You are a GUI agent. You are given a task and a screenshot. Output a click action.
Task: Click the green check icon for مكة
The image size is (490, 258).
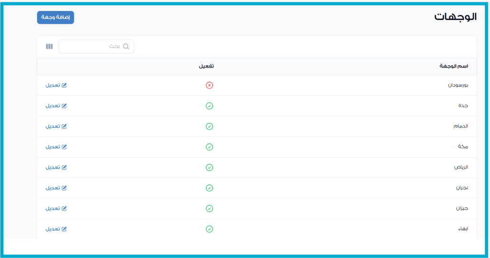(209, 147)
